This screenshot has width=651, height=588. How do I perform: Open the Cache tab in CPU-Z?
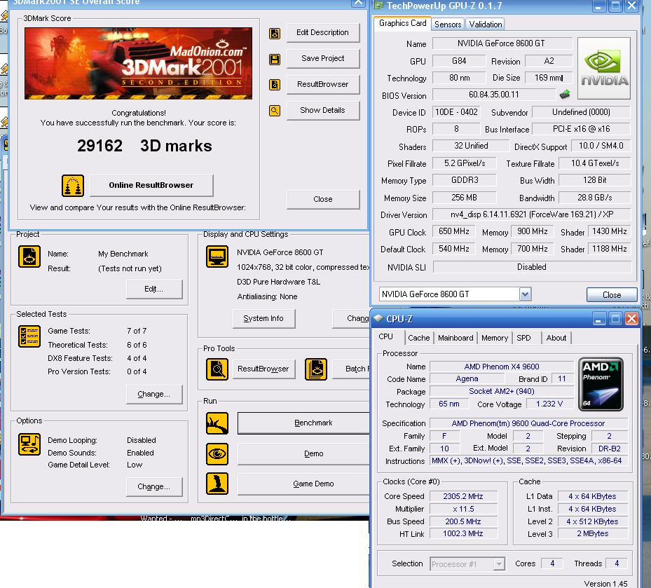coord(418,338)
